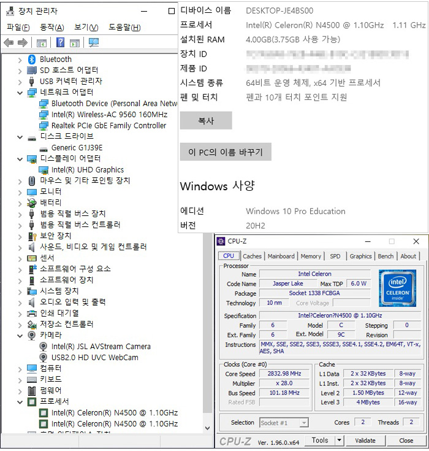Collapse the 디스크 드라이브 node
The height and width of the screenshot is (451, 429).
click(20, 137)
